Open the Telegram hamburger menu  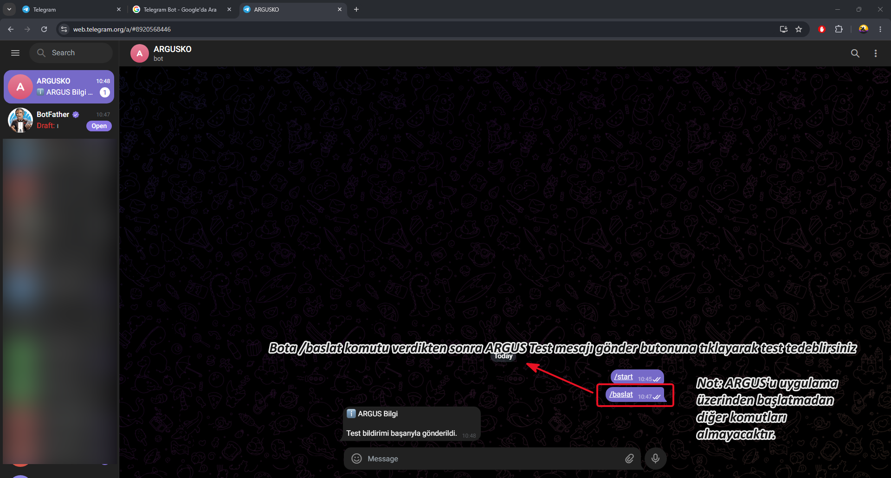pos(15,53)
